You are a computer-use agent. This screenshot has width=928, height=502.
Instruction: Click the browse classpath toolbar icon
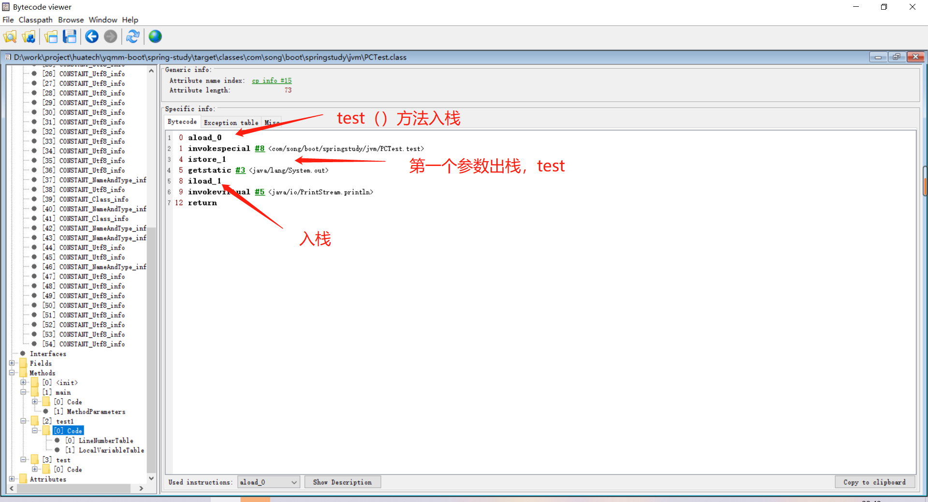click(x=29, y=37)
